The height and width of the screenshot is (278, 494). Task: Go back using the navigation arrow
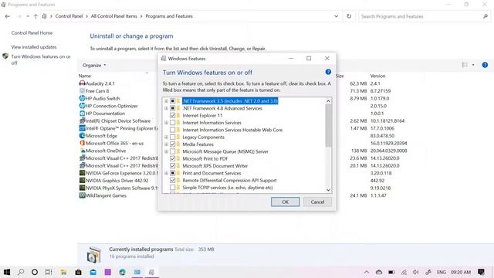click(x=8, y=16)
